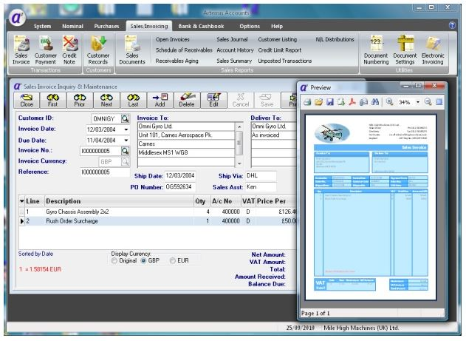Image resolution: width=466 pixels, height=341 pixels.
Task: Open the Unposted Transactions report
Action: pyautogui.click(x=285, y=61)
